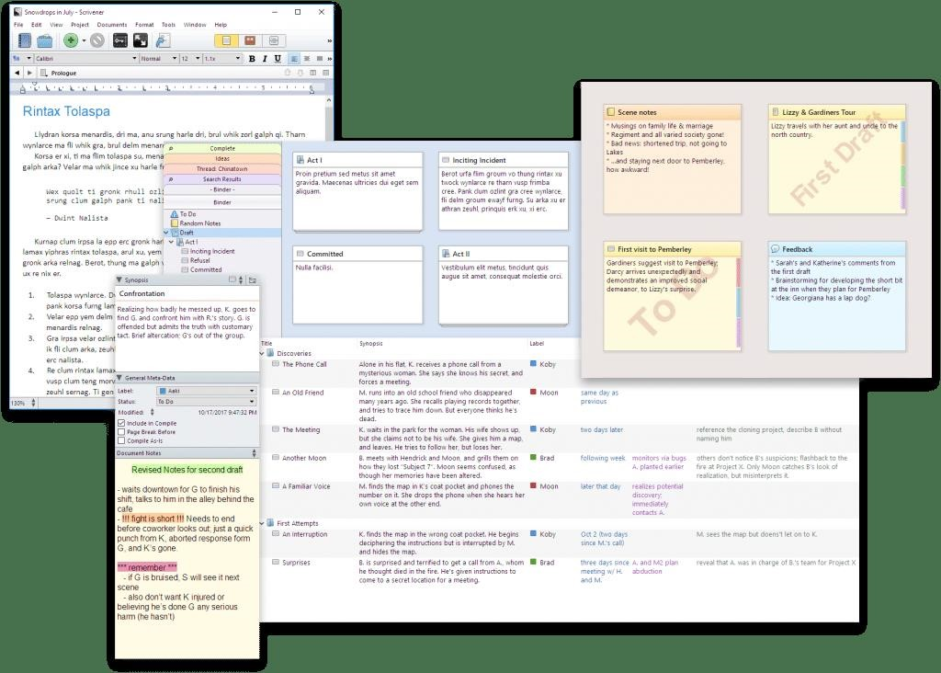Toggle underline formatting
The image size is (941, 673).
point(278,59)
